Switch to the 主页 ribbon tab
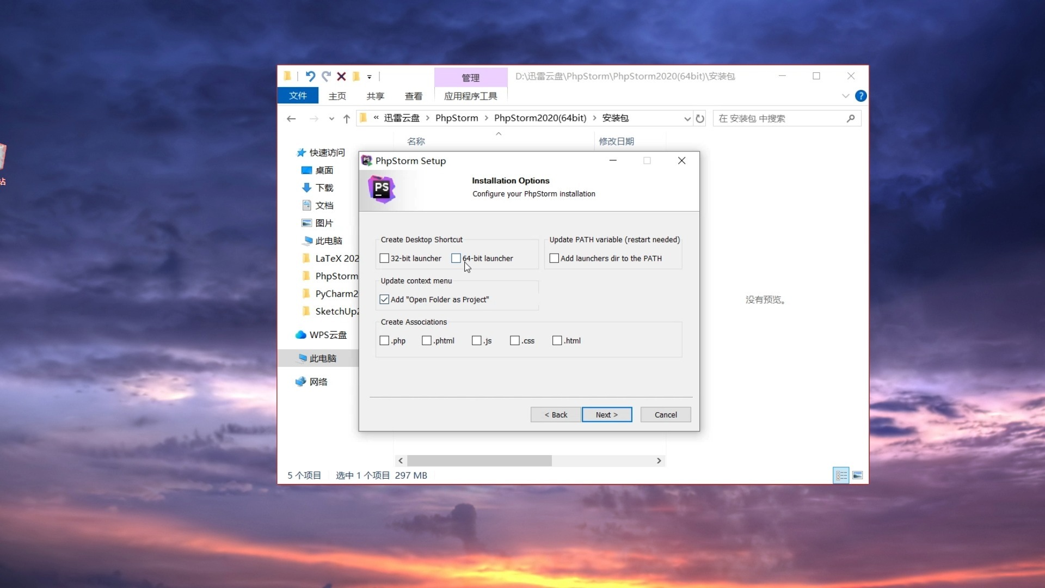1045x588 pixels. coord(337,96)
